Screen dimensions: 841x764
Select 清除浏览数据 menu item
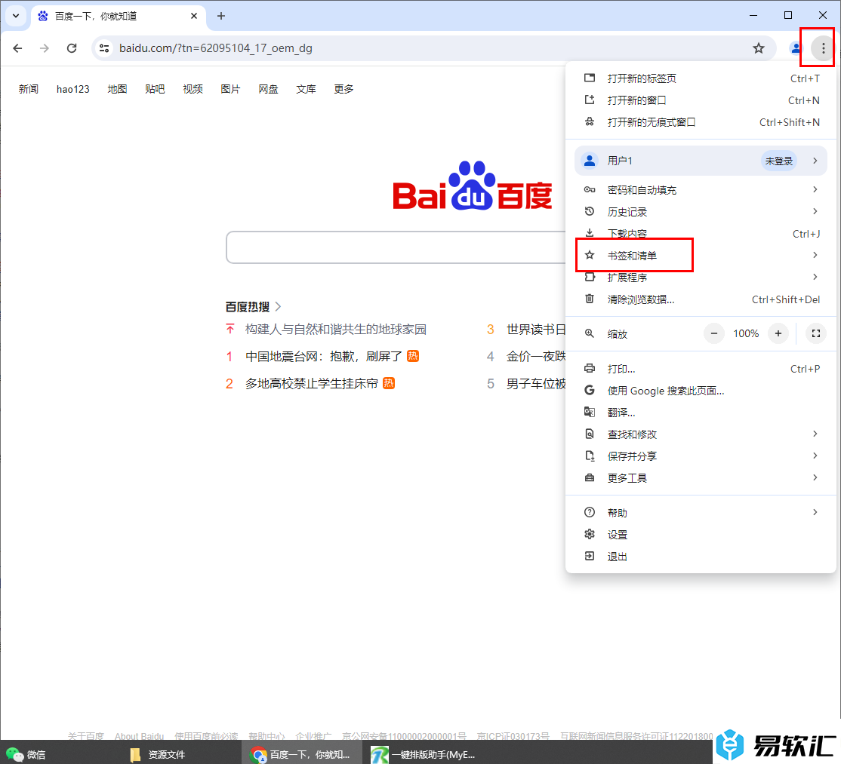click(701, 299)
